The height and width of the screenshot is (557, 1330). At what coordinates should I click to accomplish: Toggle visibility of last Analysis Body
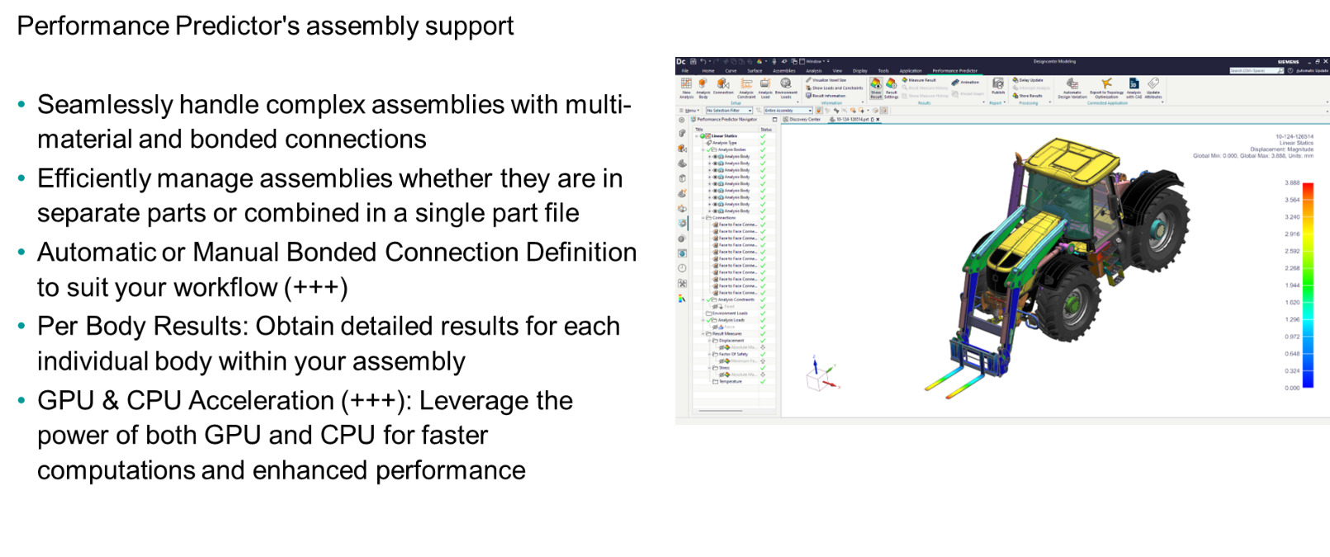715,211
